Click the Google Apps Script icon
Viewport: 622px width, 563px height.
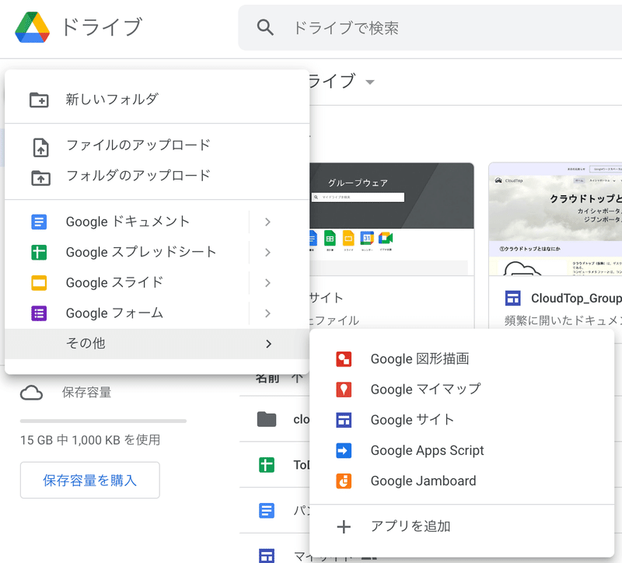point(344,450)
